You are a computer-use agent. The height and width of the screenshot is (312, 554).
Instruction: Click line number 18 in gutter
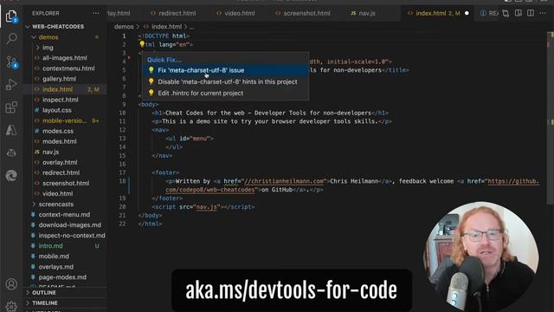pos(122,181)
